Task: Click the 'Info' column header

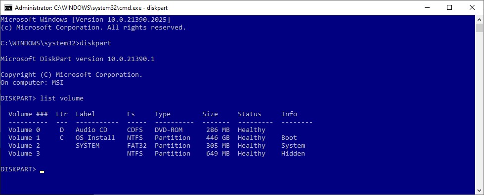Action: point(289,114)
